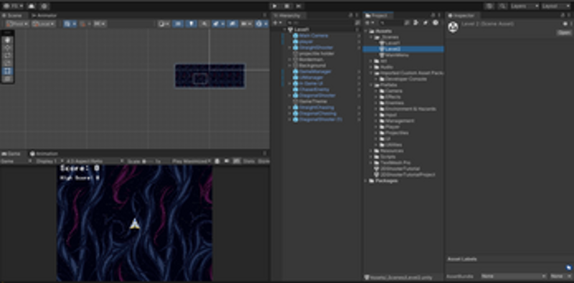Switch to the Game tab
This screenshot has width=574, height=283.
tap(12, 154)
